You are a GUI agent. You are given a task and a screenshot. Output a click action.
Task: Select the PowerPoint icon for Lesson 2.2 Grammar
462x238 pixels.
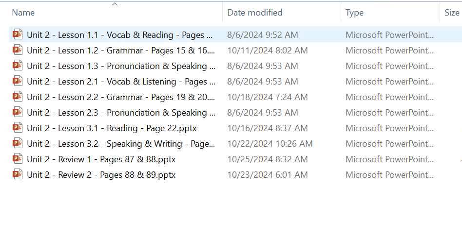(18, 97)
